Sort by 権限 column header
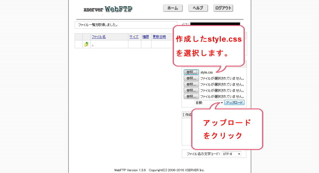 (145, 37)
